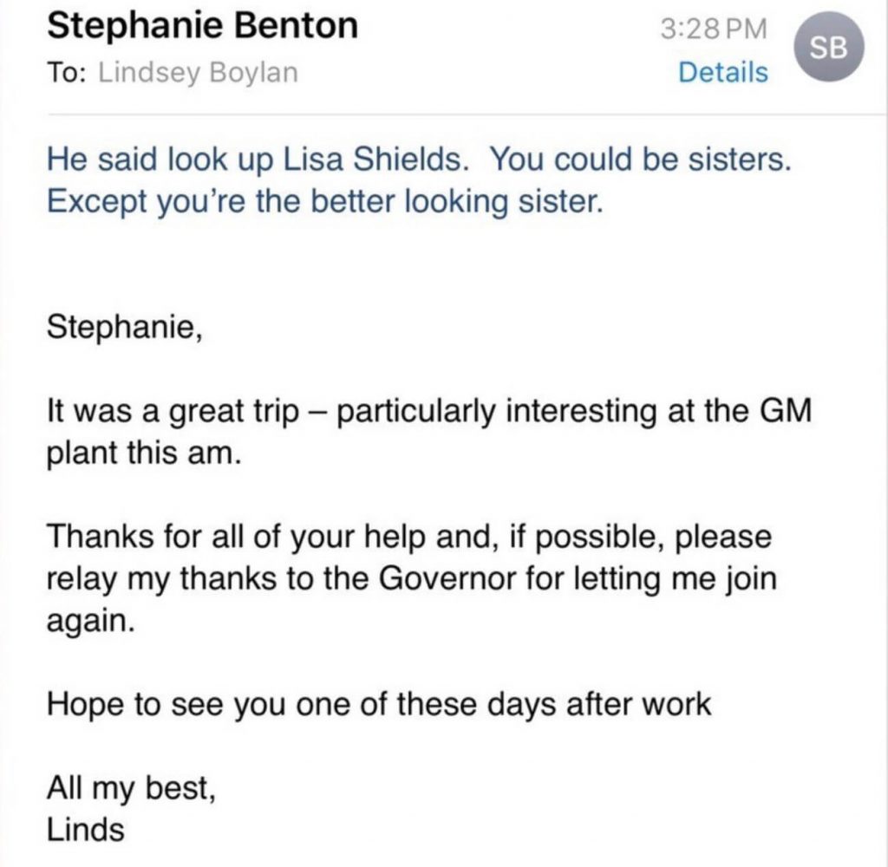Tap the "All my best," closing
The height and width of the screenshot is (867, 888).
coord(127,788)
